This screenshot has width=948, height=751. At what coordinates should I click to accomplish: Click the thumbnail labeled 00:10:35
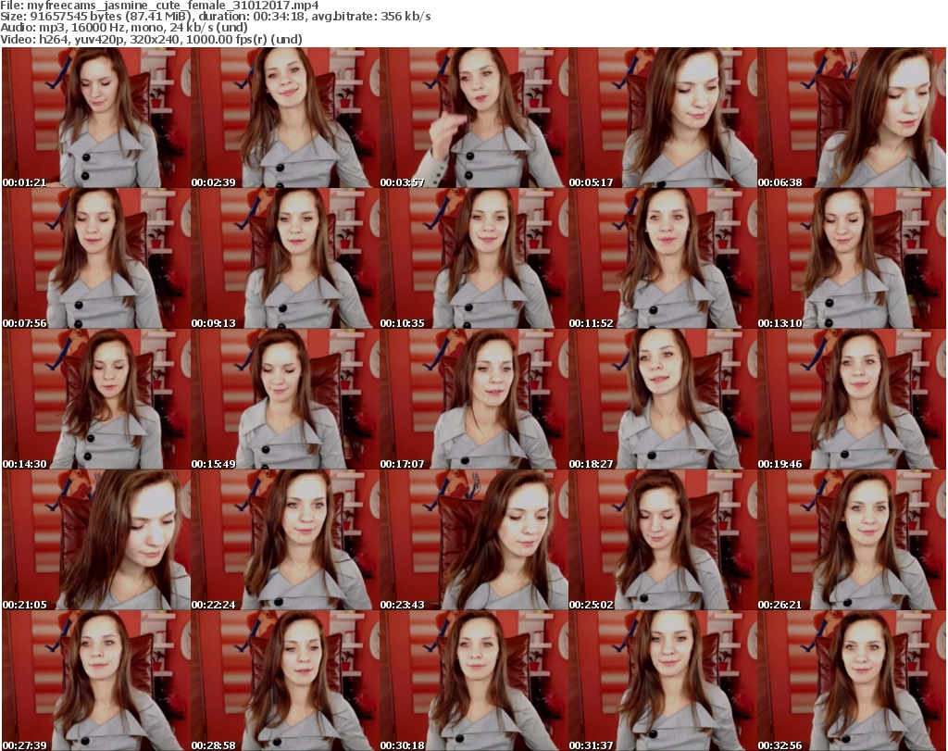473,258
